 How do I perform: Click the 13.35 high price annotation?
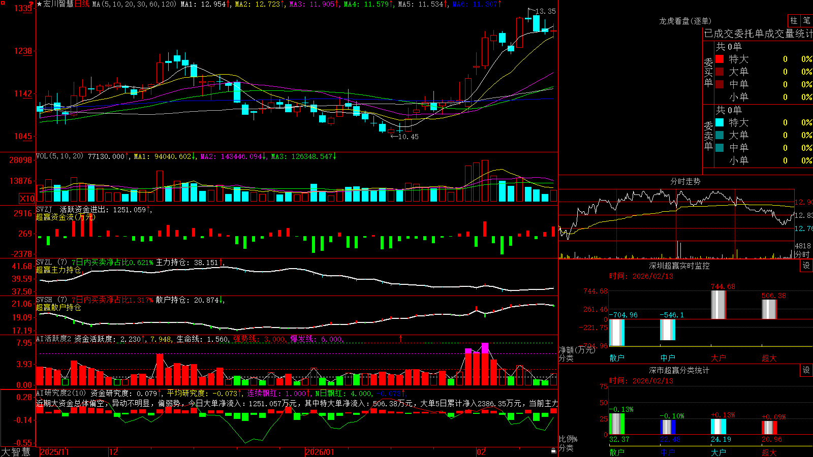point(546,11)
